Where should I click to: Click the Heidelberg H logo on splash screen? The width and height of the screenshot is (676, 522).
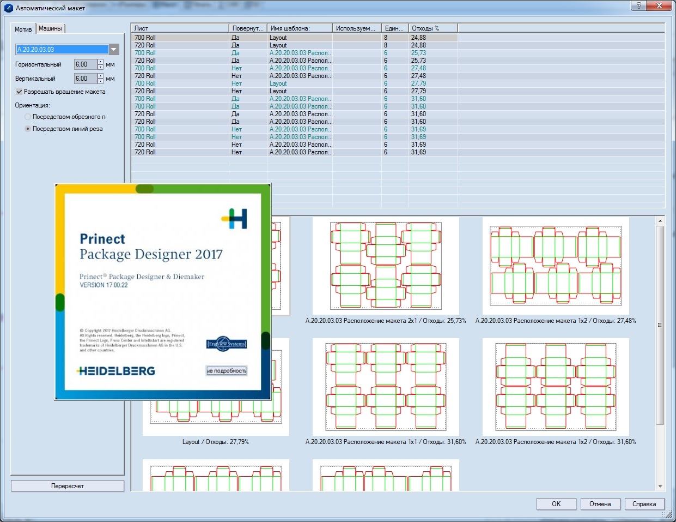(x=235, y=218)
